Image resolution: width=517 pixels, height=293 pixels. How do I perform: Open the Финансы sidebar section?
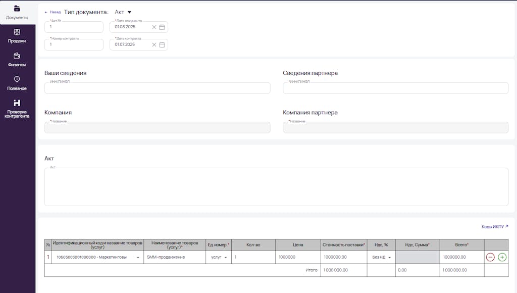click(17, 60)
